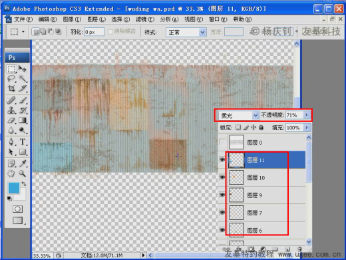This screenshot has width=346, height=260.
Task: Expand the 不透明度 opacity slider arrow
Action: tap(307, 115)
